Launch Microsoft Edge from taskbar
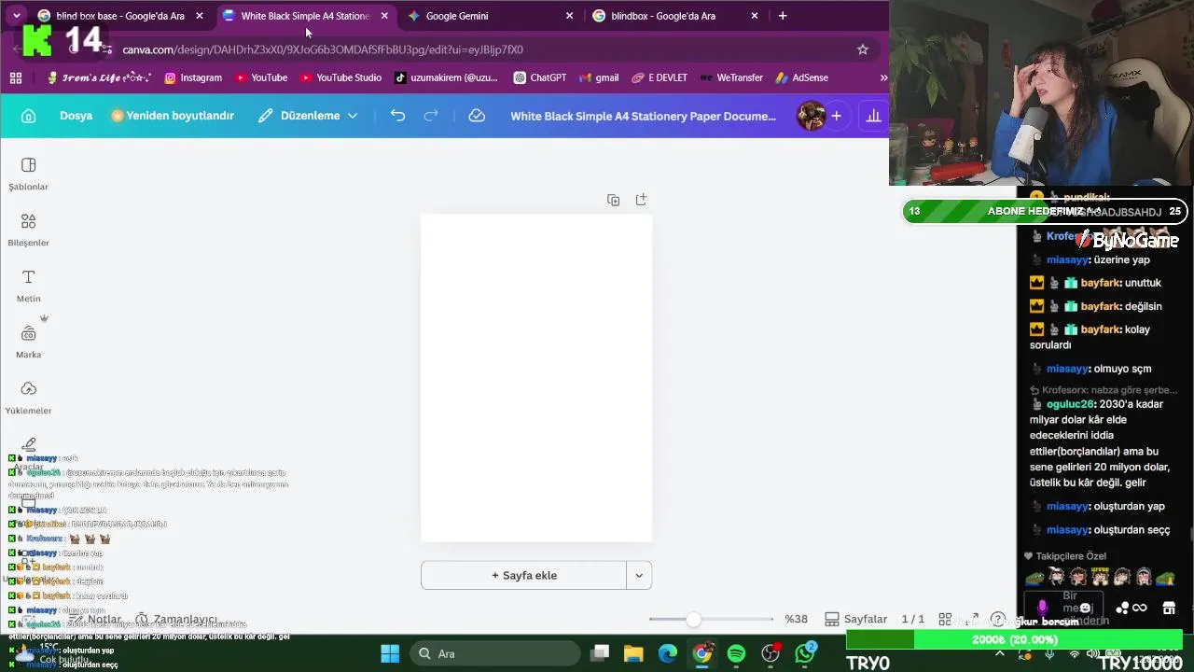Image resolution: width=1194 pixels, height=672 pixels. click(668, 653)
